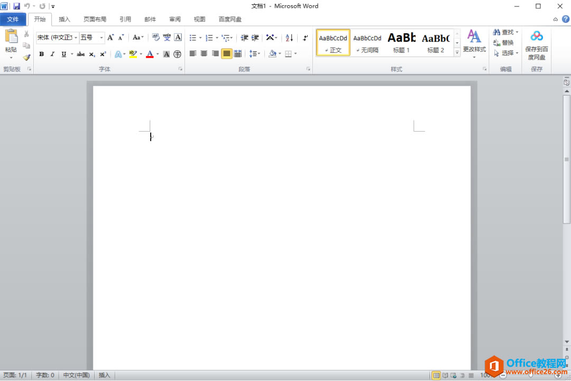Apply the Normal (正文) style
Screen dimensions: 571x381
[333, 43]
